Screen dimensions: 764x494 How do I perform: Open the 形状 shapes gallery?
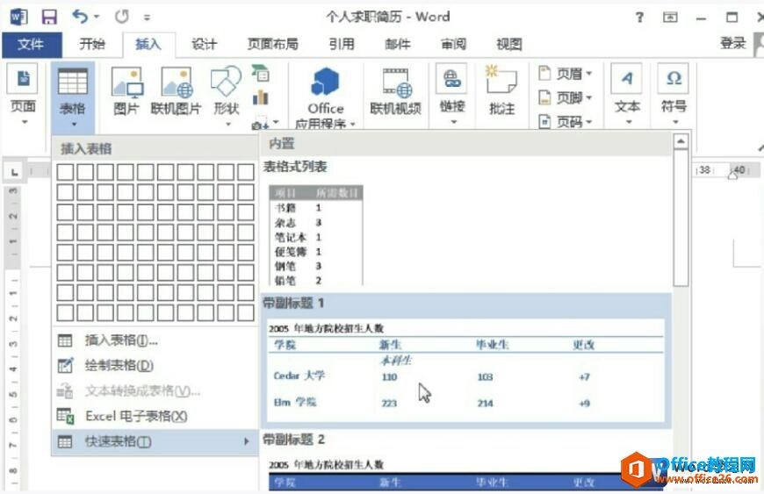coord(227,96)
